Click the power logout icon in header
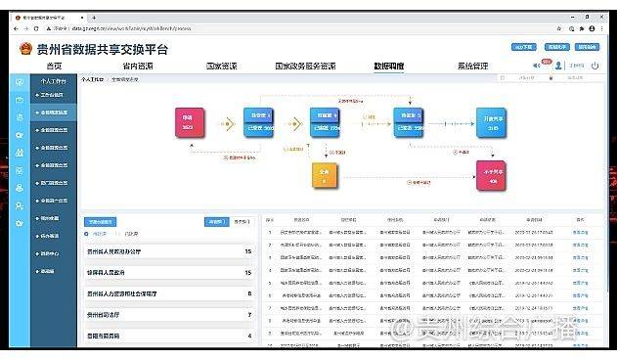Viewport: 617px width, 359px height. click(x=595, y=66)
